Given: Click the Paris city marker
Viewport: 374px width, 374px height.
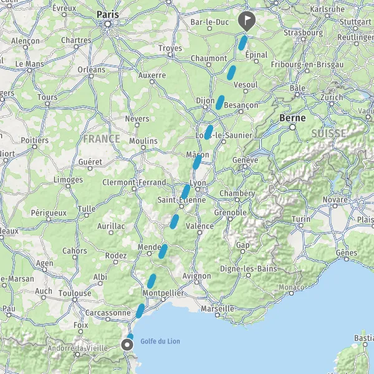Looking at the screenshot, I should (108, 24).
